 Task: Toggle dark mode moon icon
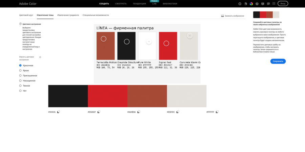click(x=245, y=4)
